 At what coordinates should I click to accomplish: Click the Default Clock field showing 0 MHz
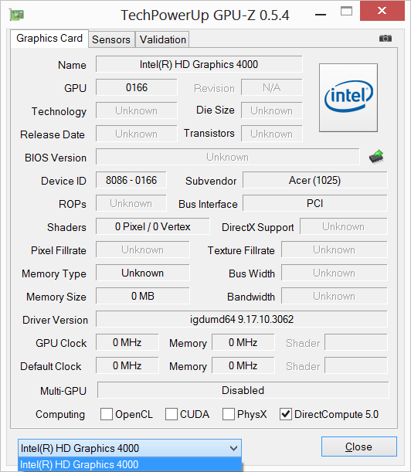point(127,365)
